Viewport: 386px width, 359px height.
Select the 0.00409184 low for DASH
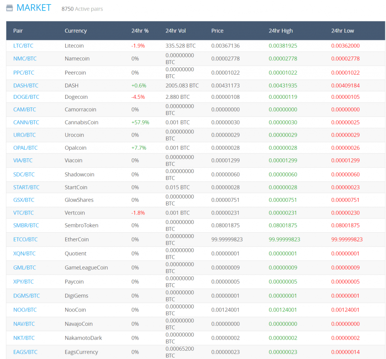[x=345, y=86]
